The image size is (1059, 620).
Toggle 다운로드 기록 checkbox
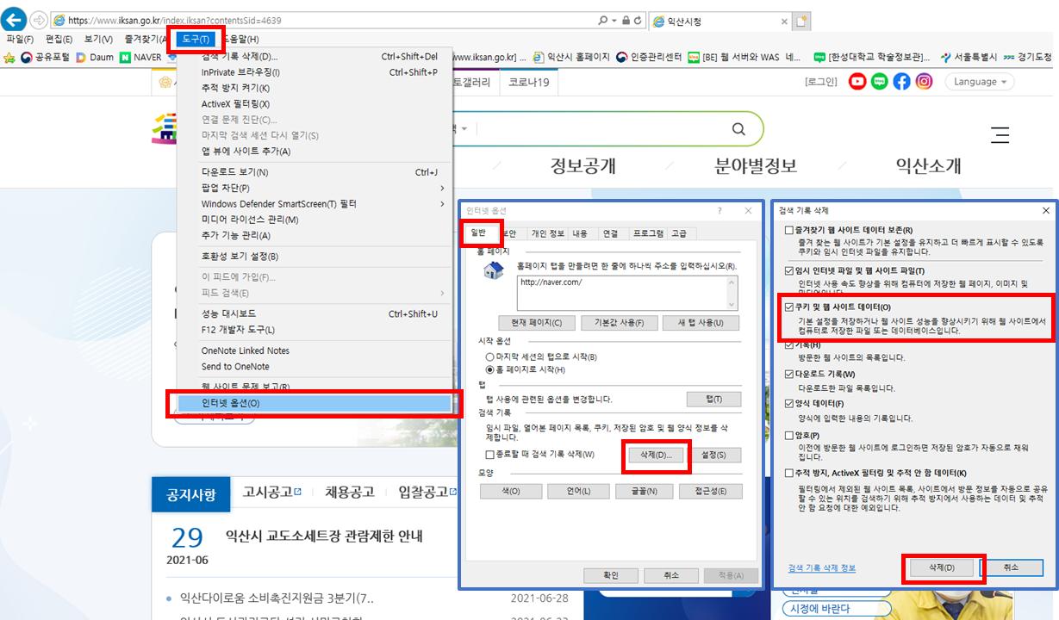point(789,375)
